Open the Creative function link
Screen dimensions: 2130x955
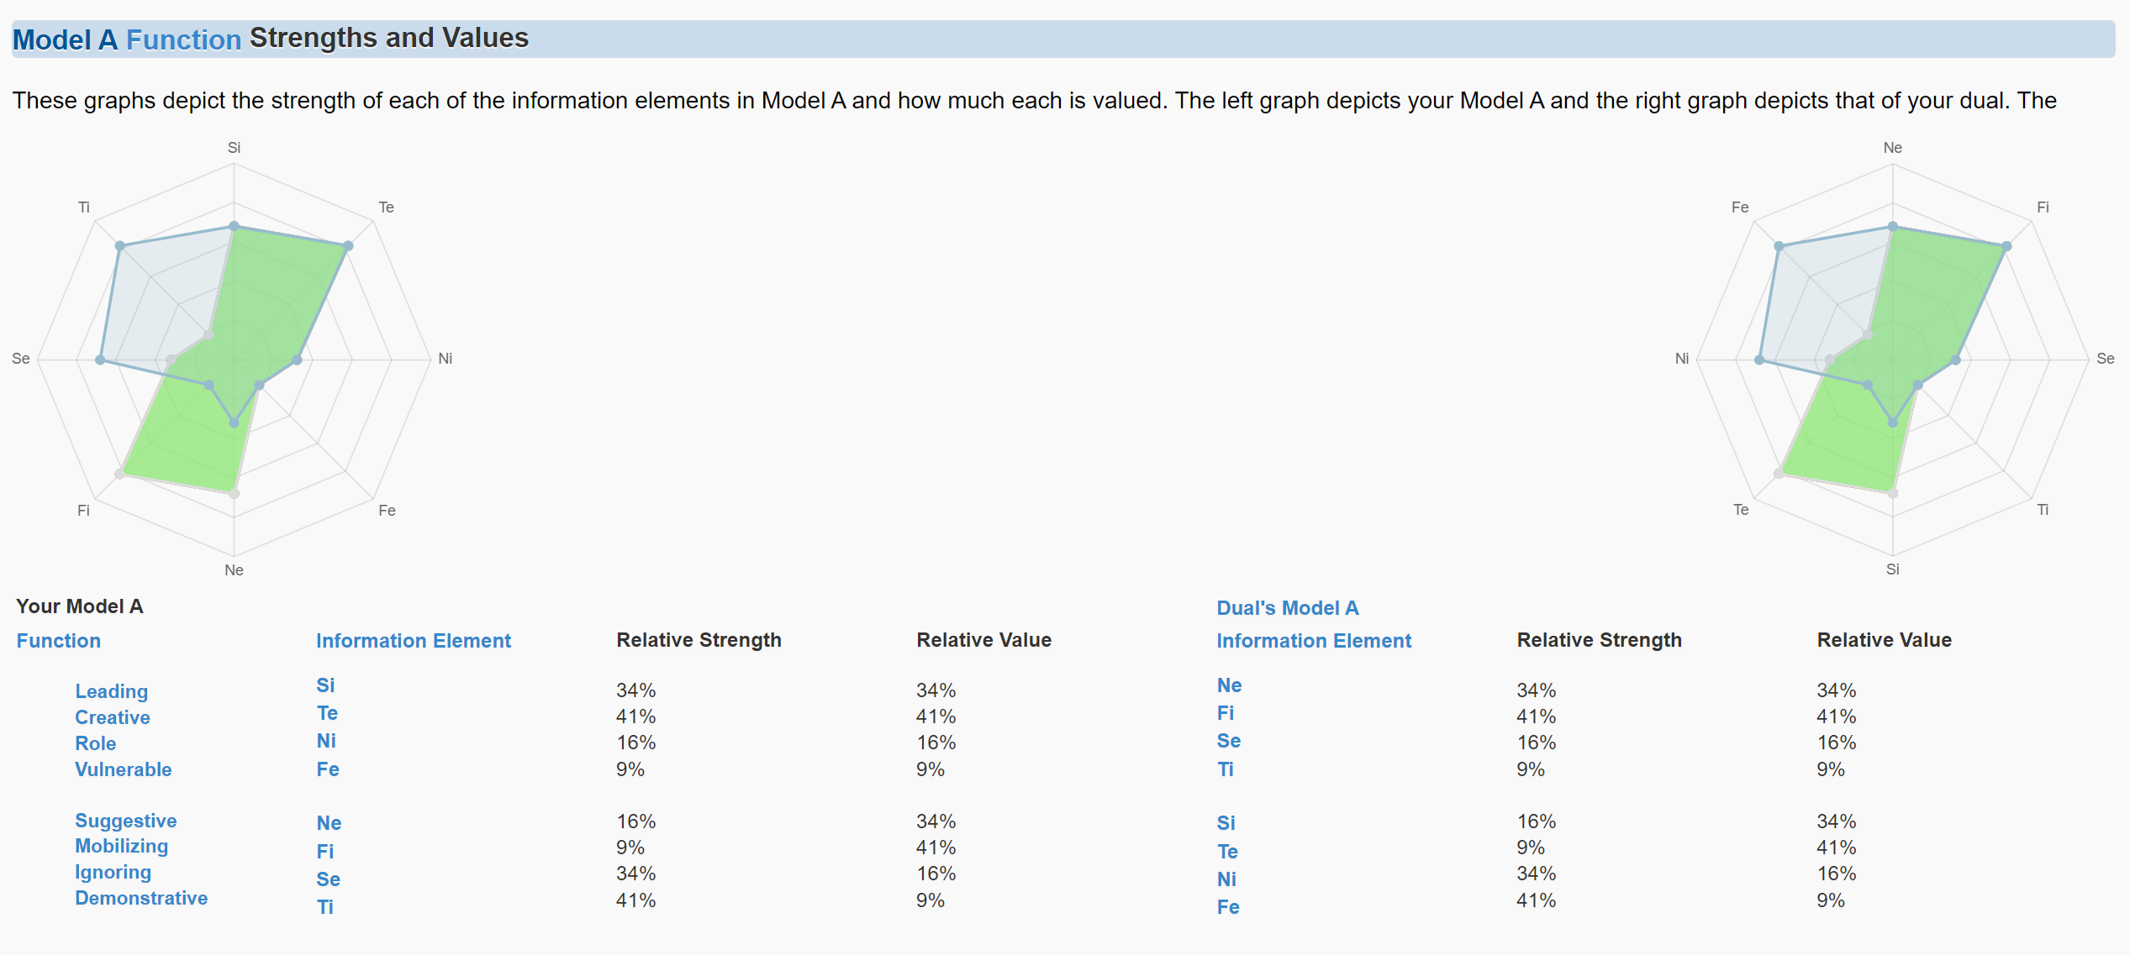[113, 717]
